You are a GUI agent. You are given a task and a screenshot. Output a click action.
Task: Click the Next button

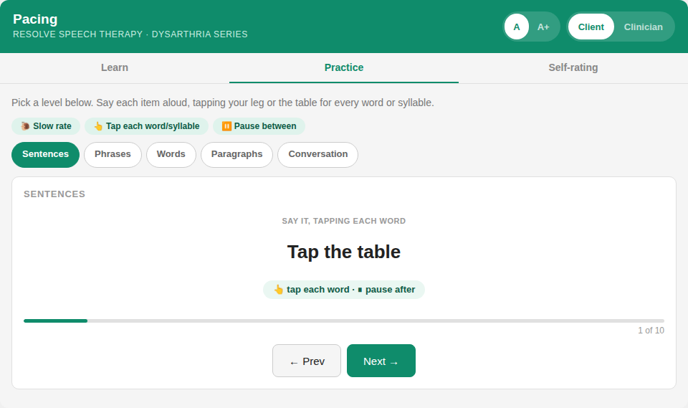[381, 361]
